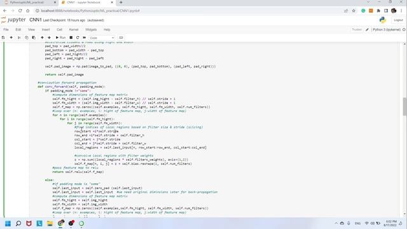Viewport: 407px width, 229px height.
Task: Run the current cell
Action: click(61, 38)
